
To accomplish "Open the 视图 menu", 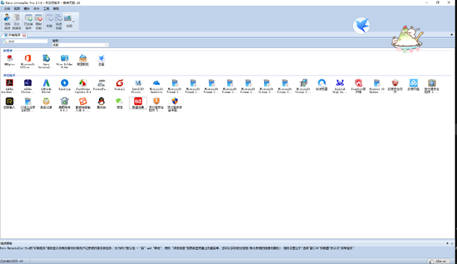I will [x=17, y=9].
